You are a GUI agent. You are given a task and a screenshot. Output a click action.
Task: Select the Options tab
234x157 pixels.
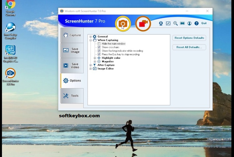tap(72, 81)
